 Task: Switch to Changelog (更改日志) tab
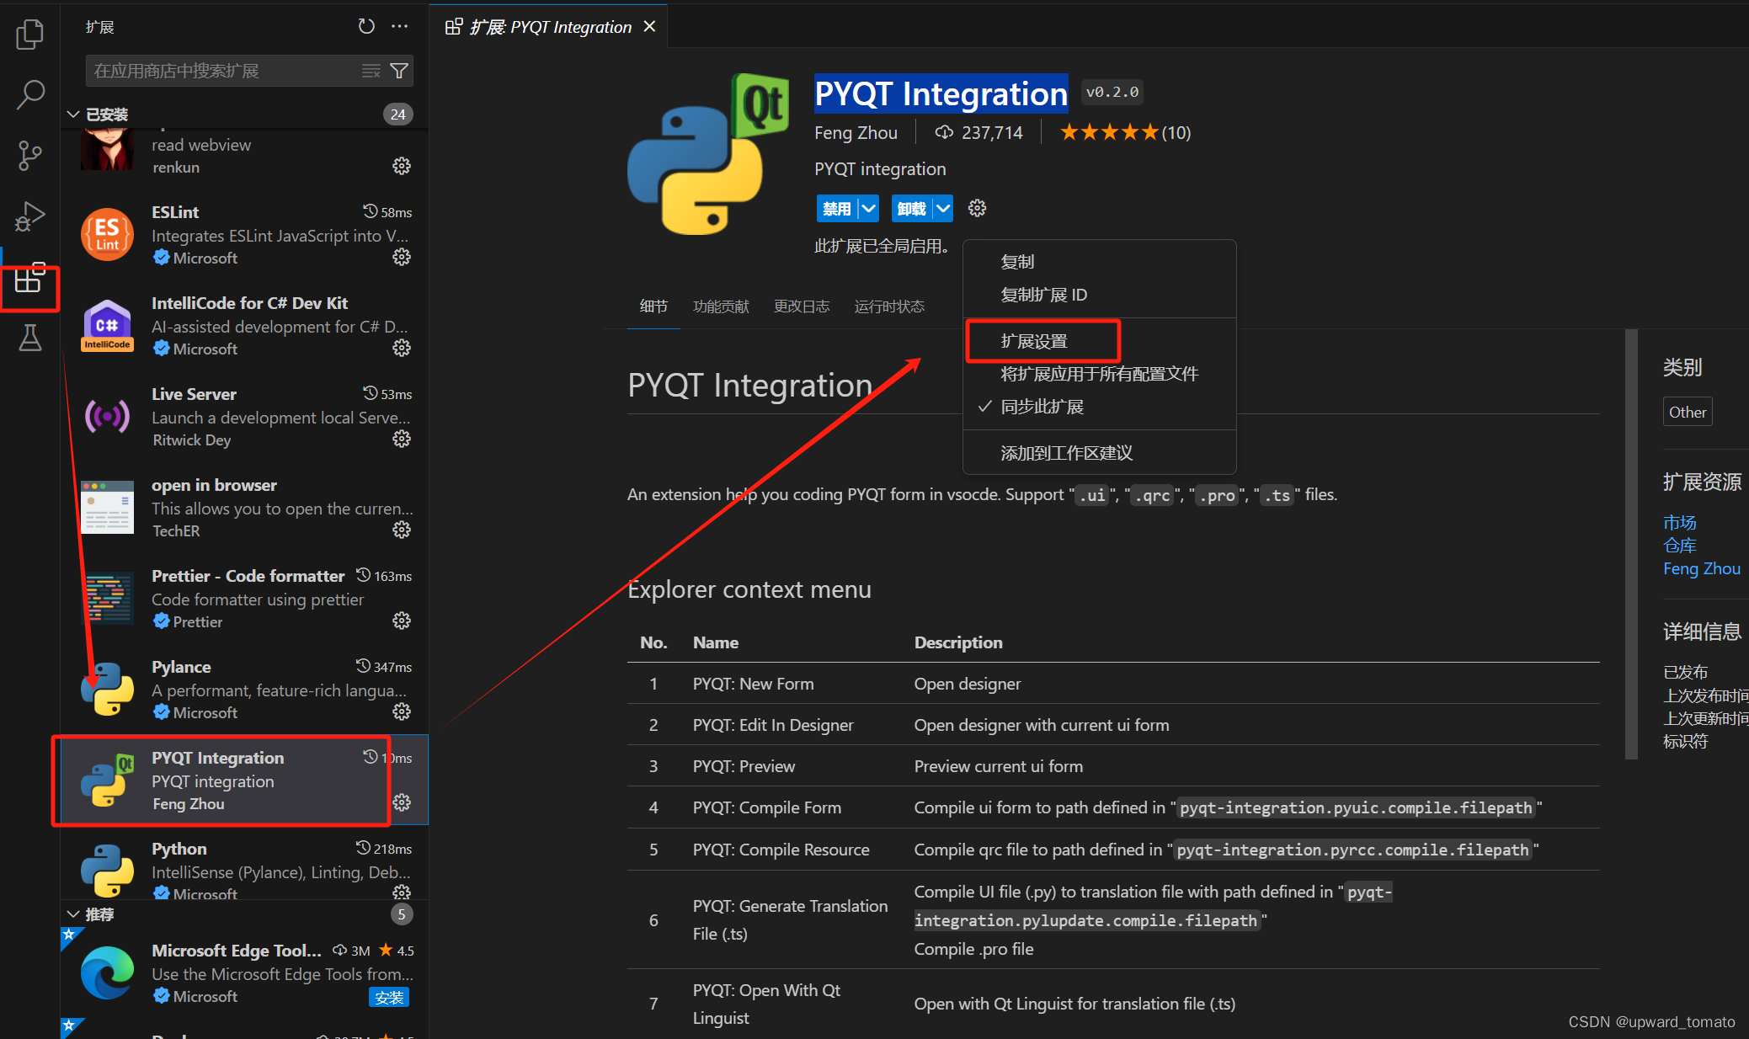pyautogui.click(x=802, y=306)
